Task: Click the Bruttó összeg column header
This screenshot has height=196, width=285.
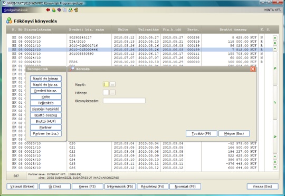Action: [233, 30]
